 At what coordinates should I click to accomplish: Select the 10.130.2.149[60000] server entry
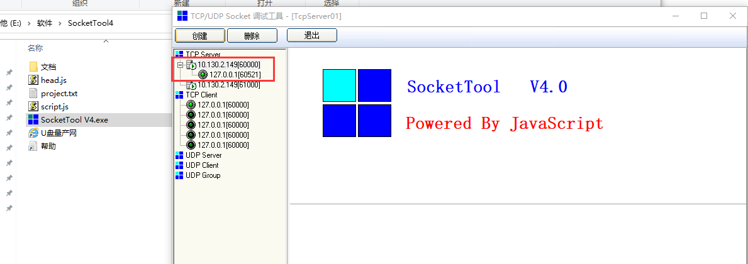(x=229, y=64)
